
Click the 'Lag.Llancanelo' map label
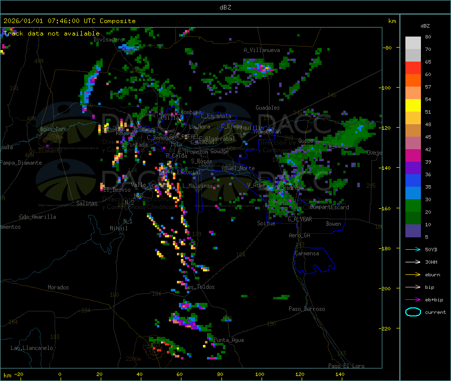pos(32,348)
